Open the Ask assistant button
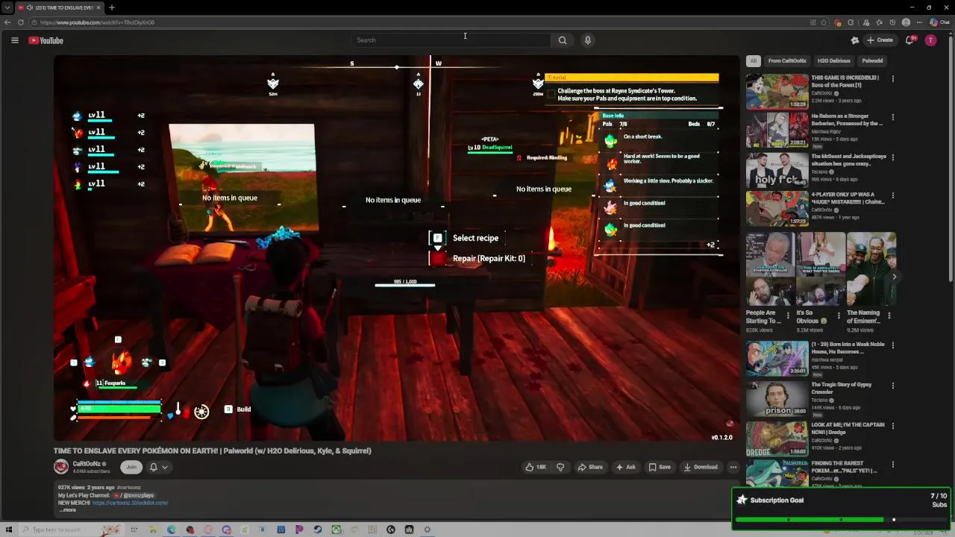 pyautogui.click(x=625, y=467)
